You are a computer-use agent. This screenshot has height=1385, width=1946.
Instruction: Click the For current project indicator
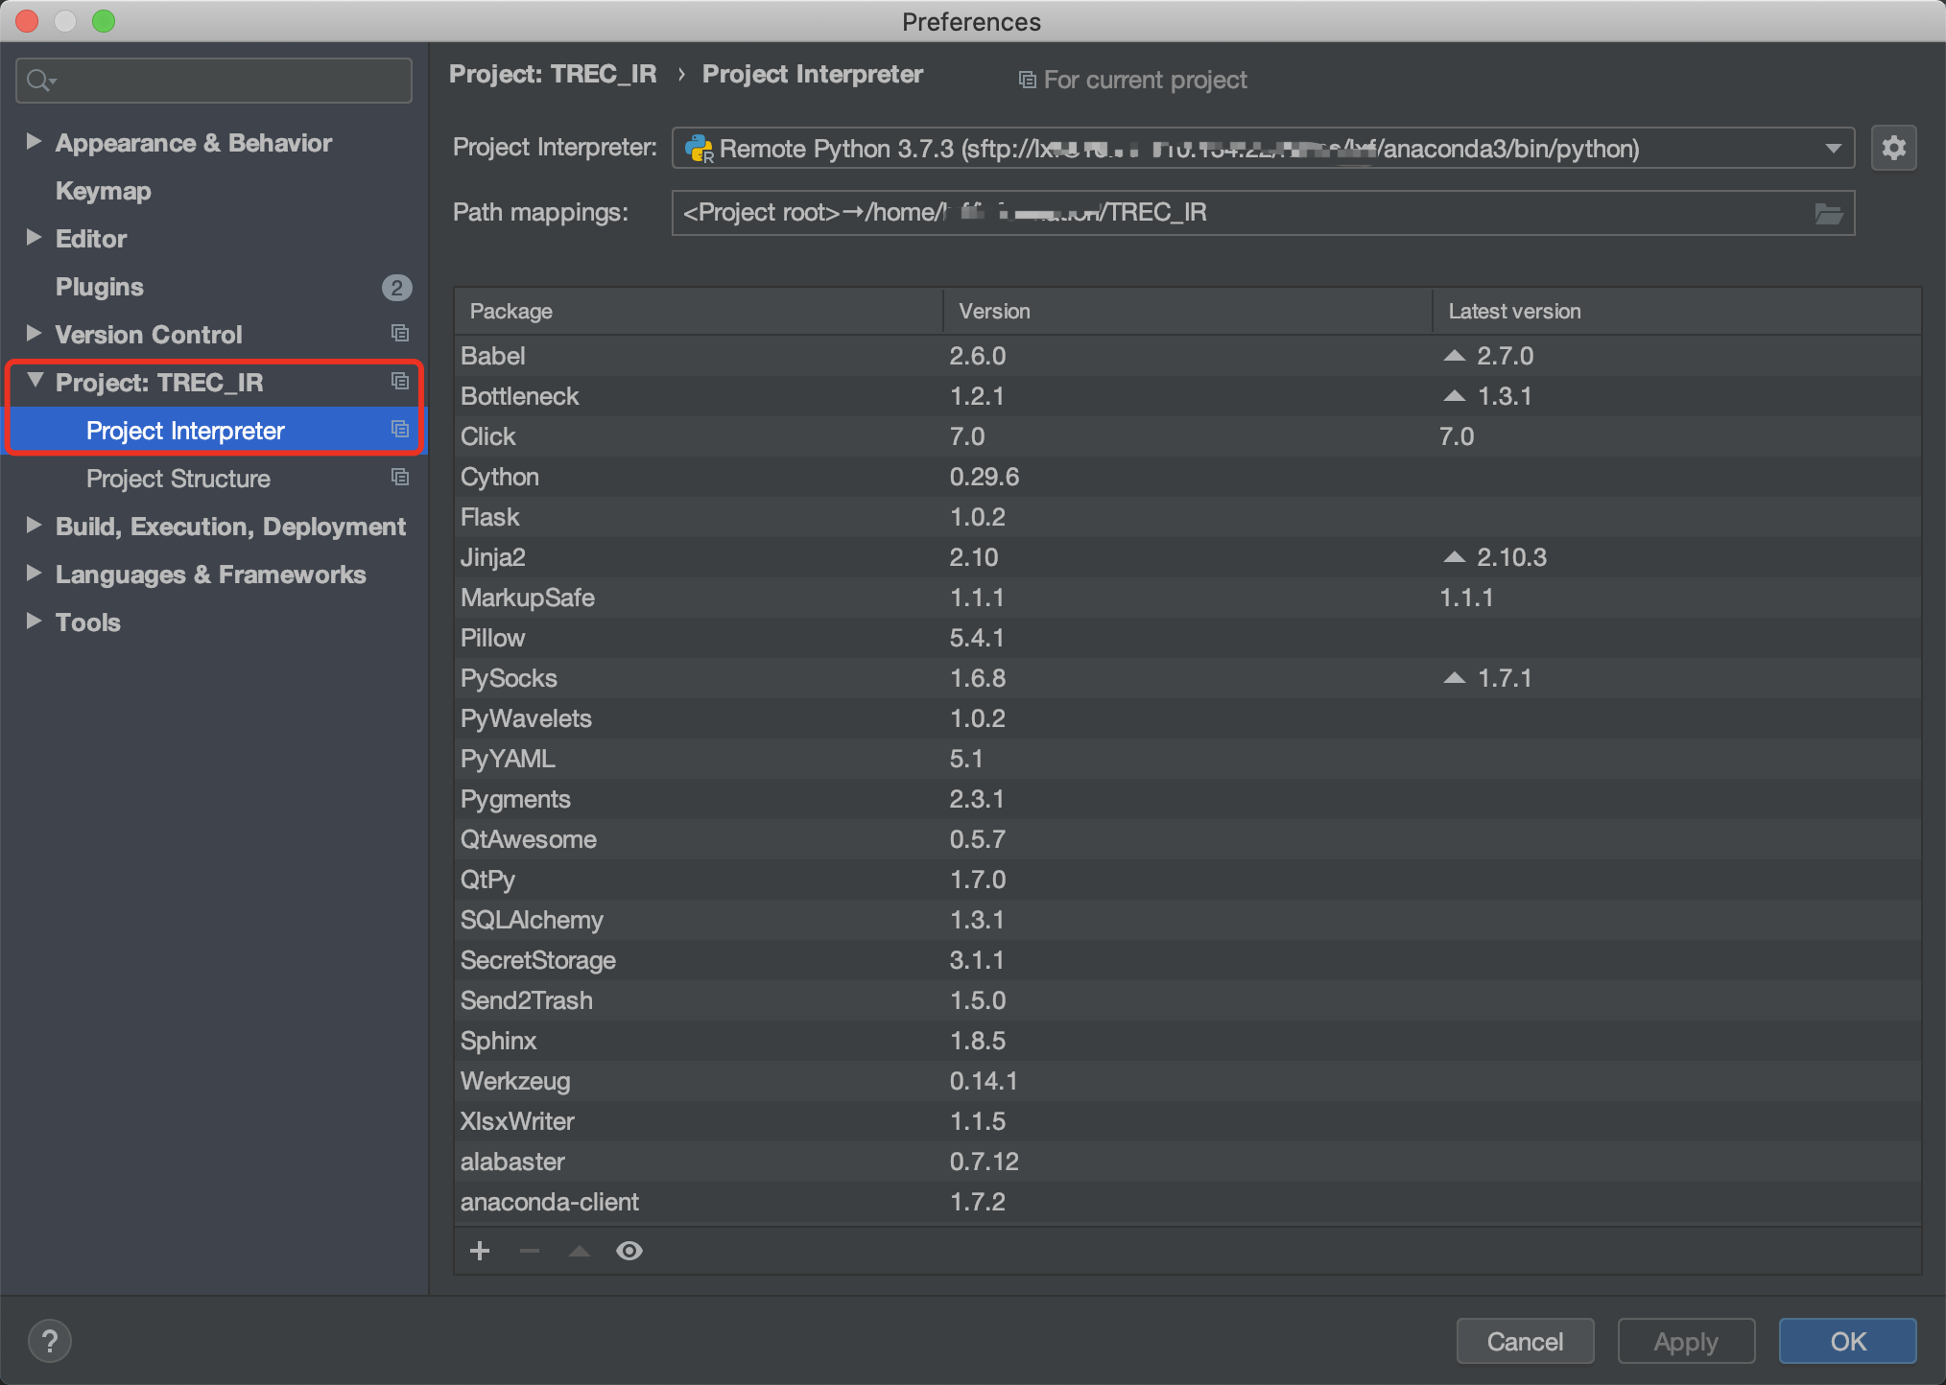click(x=1132, y=80)
